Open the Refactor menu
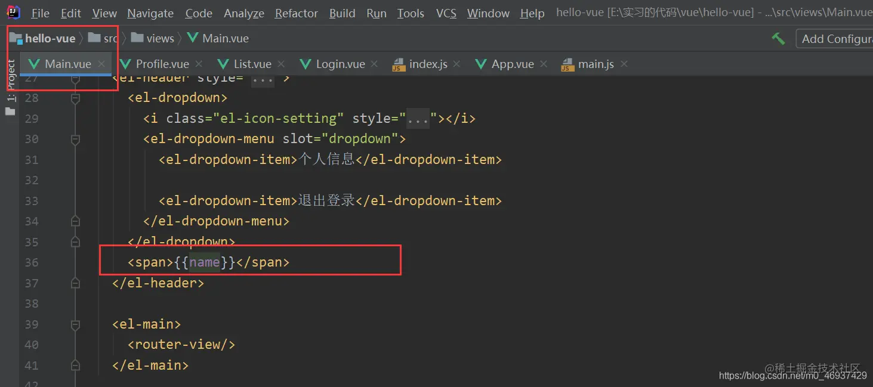 point(297,13)
